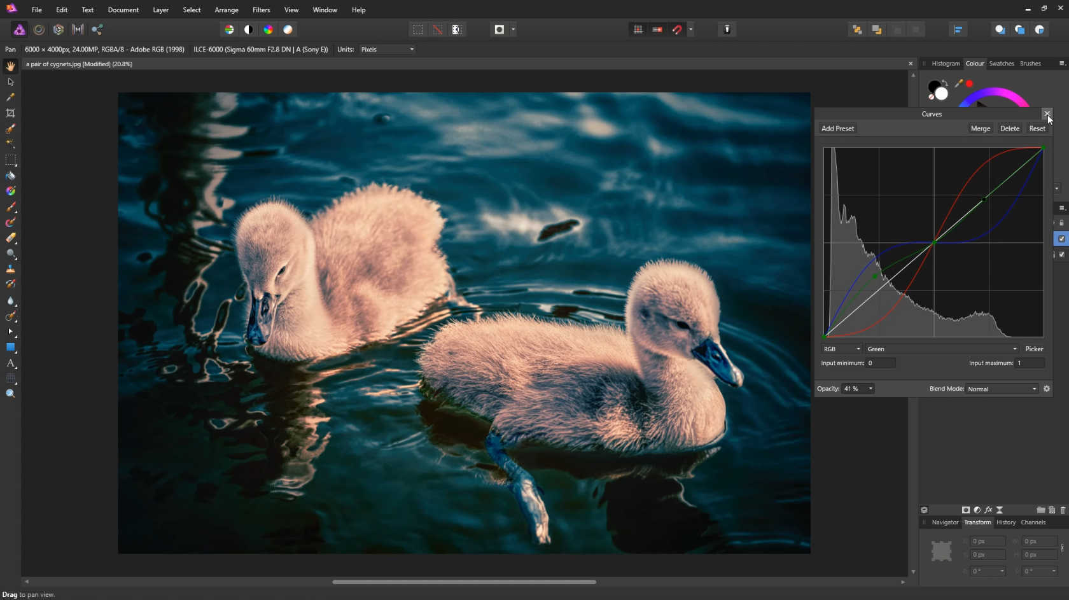Open the Units Pixels dropdown
This screenshot has width=1069, height=600.
tap(387, 50)
